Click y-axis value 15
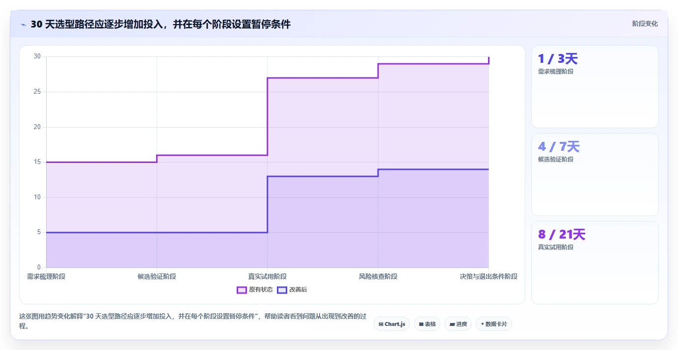The width and height of the screenshot is (678, 350). click(37, 162)
